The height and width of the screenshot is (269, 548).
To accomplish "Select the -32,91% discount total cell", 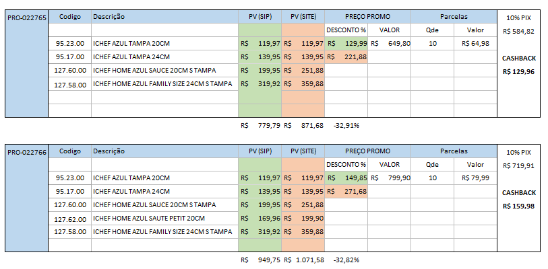I will [x=346, y=125].
